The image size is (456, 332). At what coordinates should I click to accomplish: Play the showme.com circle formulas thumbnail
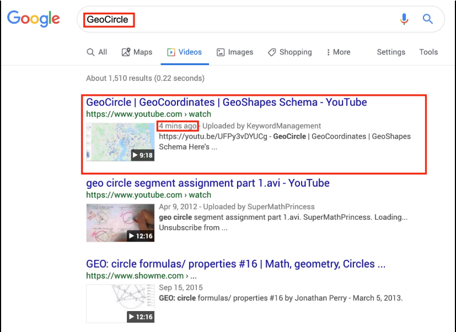[x=120, y=303]
